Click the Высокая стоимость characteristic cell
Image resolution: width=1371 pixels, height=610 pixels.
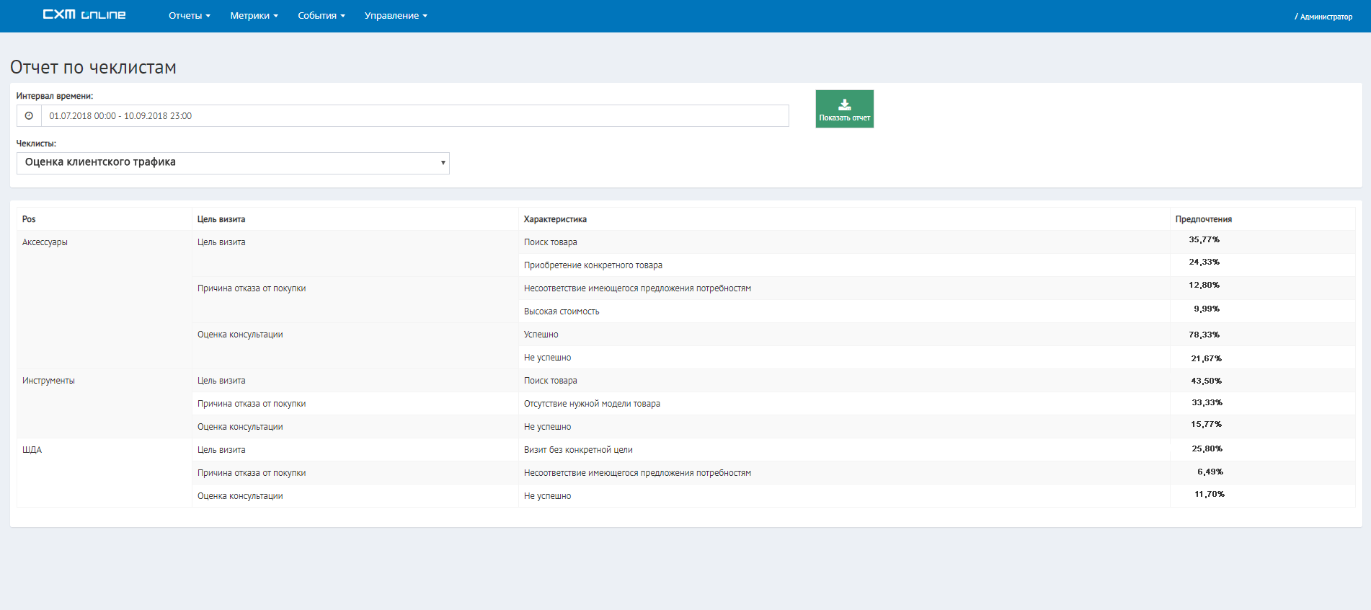pyautogui.click(x=562, y=311)
